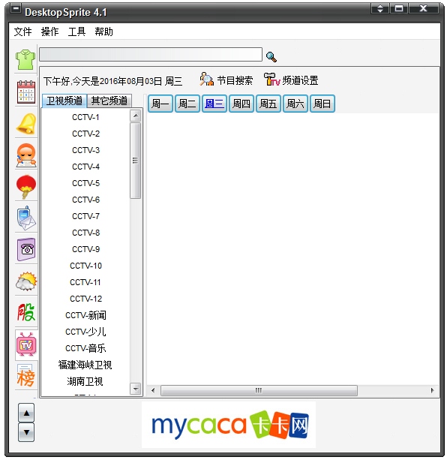447x460 pixels.
Task: Open the red lantern festival icon
Action: 26,187
